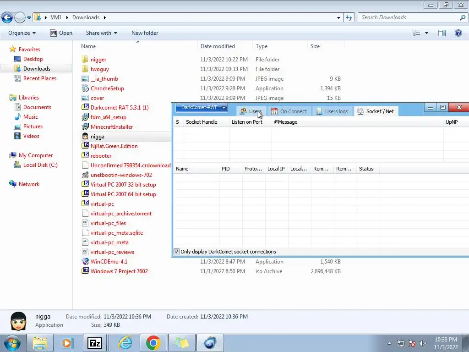469x352 pixels.
Task: Launch Google Chrome from the taskbar
Action: [153, 343]
